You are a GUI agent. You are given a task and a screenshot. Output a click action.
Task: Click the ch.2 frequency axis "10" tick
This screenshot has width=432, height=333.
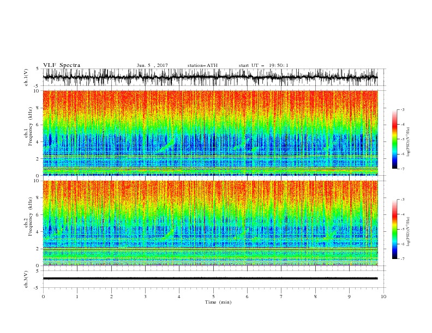point(37,181)
